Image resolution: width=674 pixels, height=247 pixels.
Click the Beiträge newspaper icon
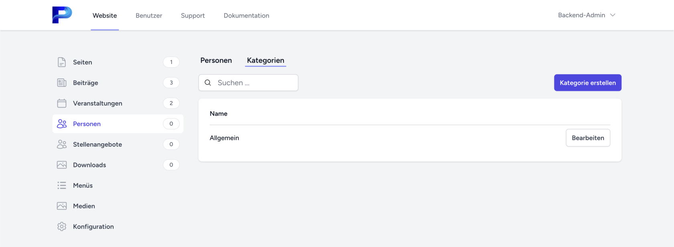(x=62, y=83)
